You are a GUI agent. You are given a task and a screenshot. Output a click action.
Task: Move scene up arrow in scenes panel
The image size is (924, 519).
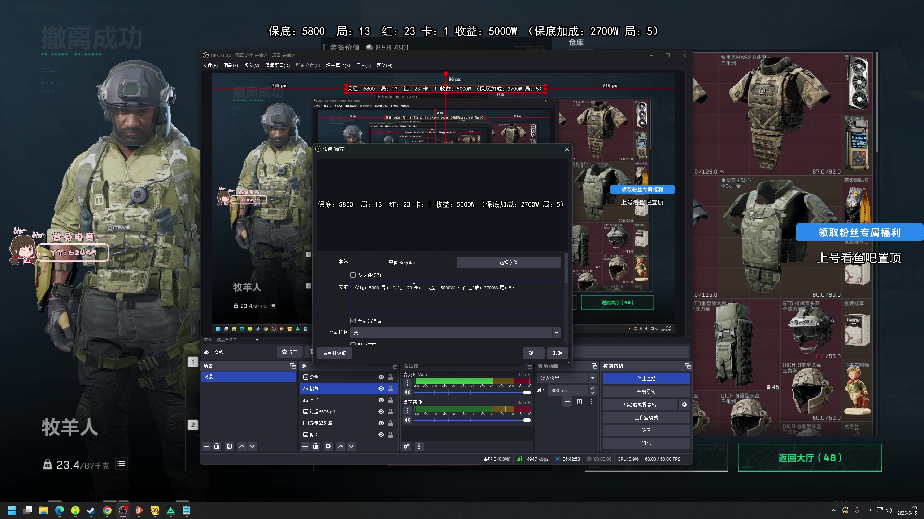[x=242, y=446]
